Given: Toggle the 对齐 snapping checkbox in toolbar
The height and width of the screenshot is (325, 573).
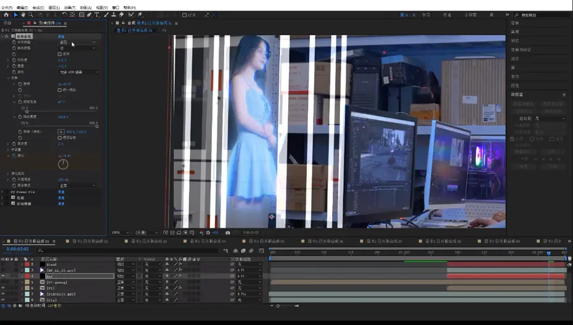Looking at the screenshot, I should [185, 15].
